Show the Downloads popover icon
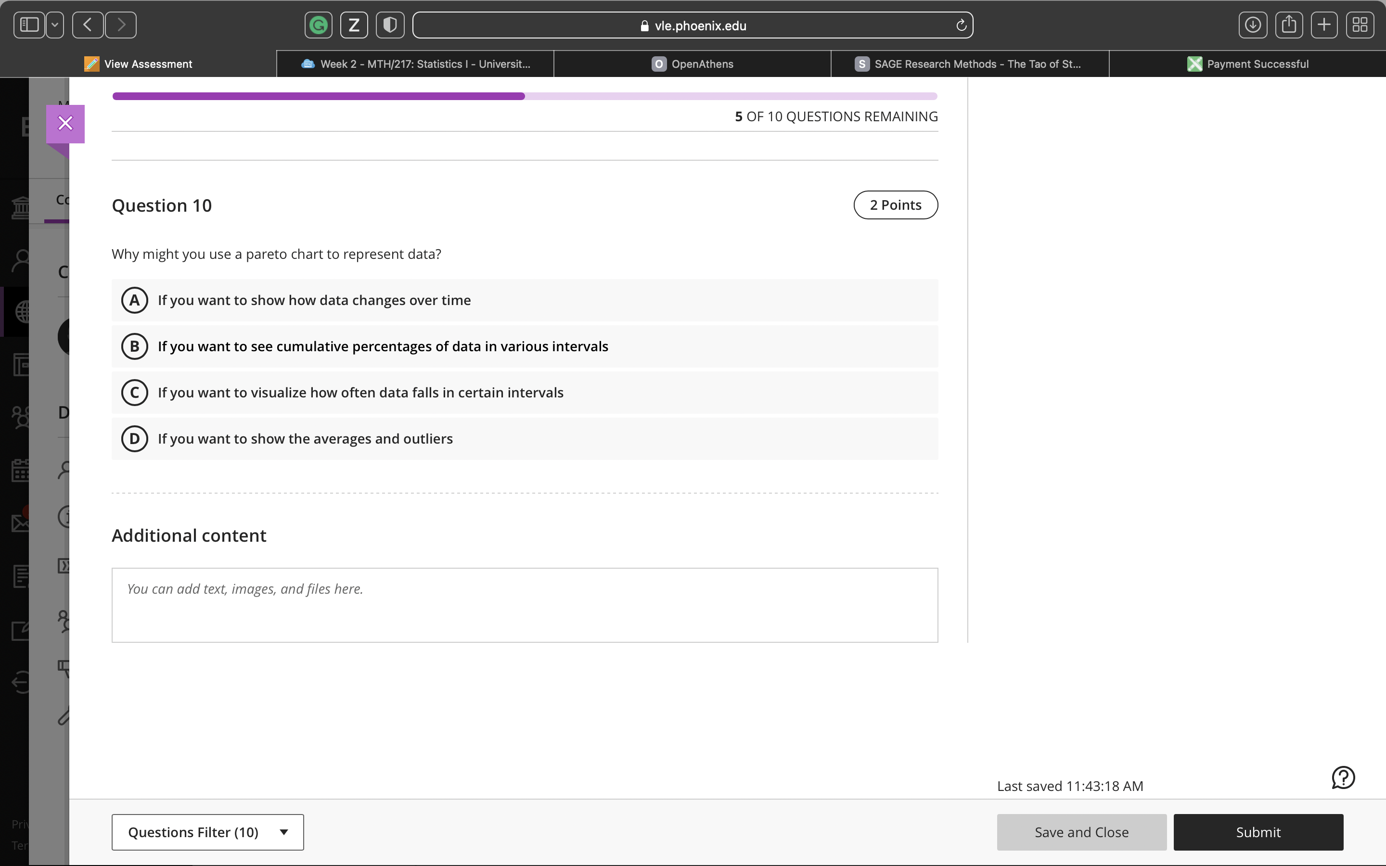Image resolution: width=1386 pixels, height=866 pixels. 1253,25
